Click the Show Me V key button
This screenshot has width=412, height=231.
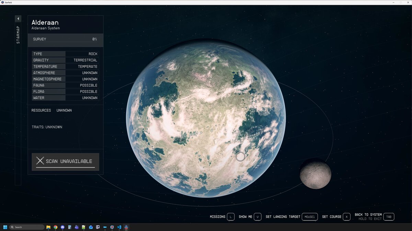coord(257,217)
